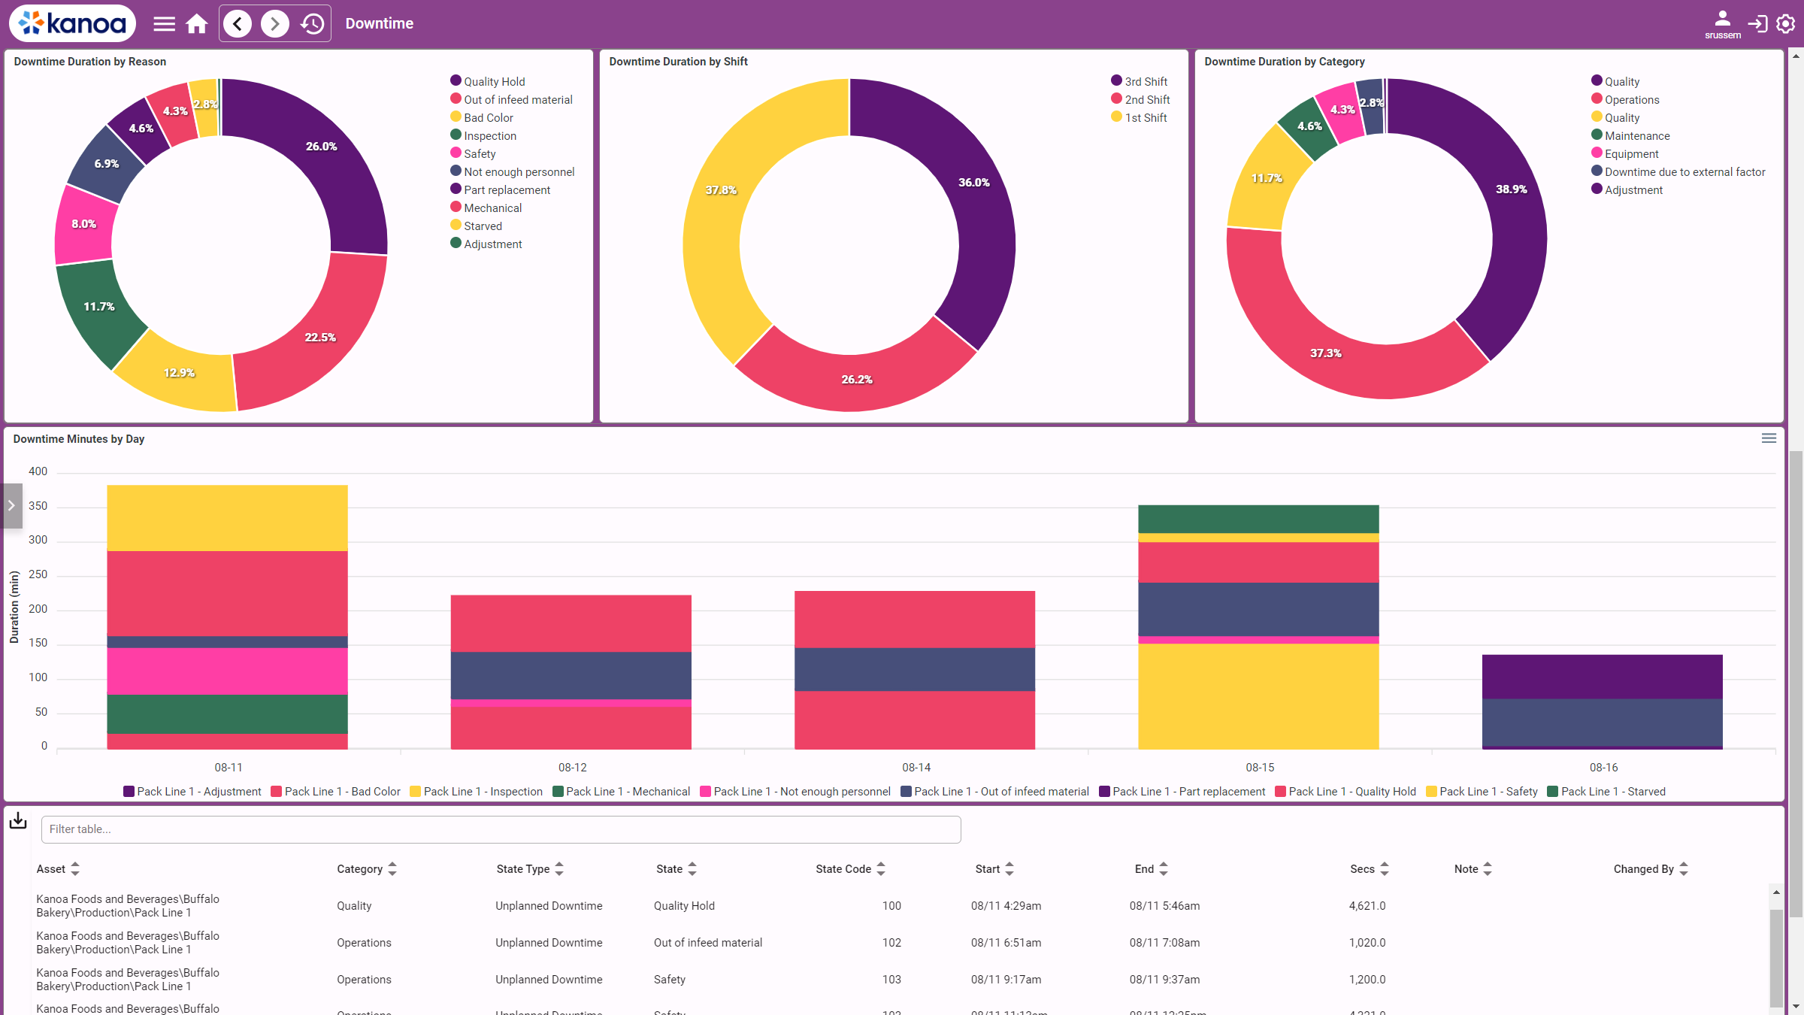Toggle Part replacement in Reason legend
Screen dimensions: 1804x1015
click(501, 189)
